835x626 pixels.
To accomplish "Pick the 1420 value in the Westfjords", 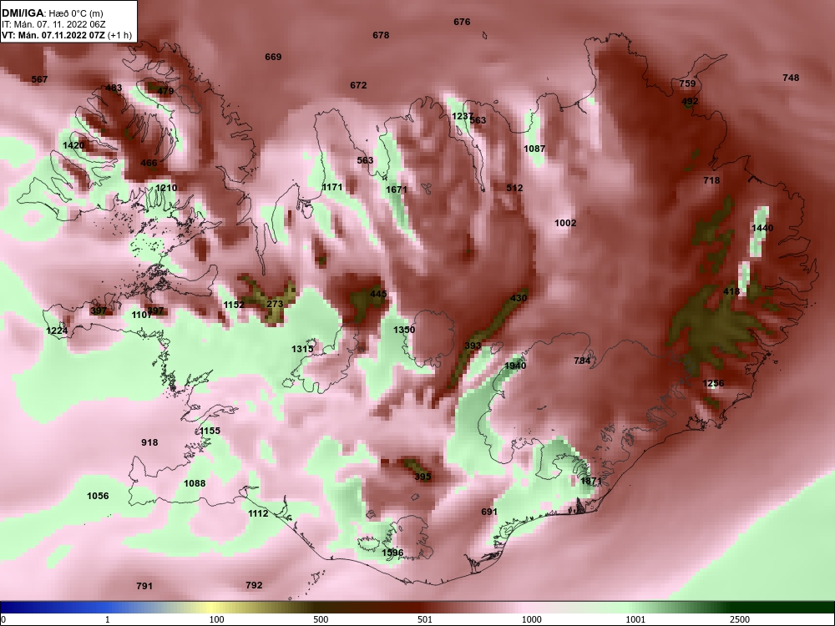I will (73, 146).
